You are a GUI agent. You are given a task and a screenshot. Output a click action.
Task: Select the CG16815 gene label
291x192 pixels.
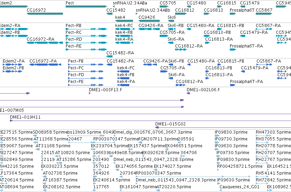(x=227, y=3)
